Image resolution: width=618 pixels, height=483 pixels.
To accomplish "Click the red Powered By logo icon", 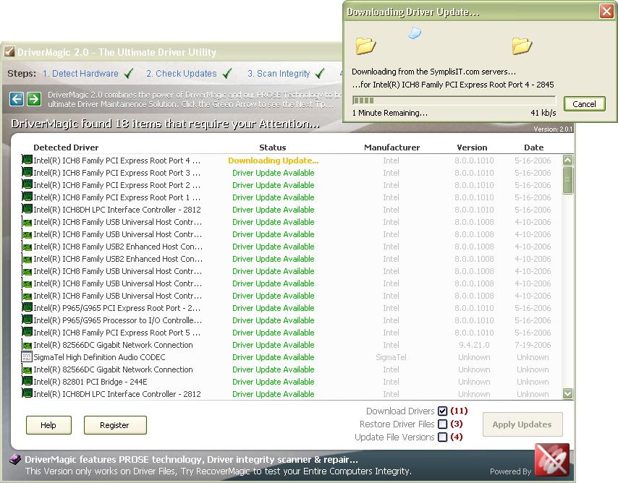I will click(x=551, y=459).
